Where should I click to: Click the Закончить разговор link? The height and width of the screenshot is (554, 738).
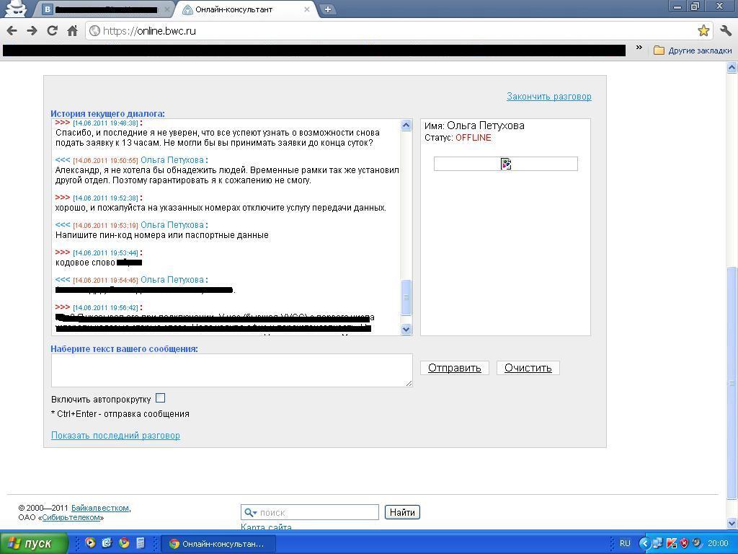548,97
